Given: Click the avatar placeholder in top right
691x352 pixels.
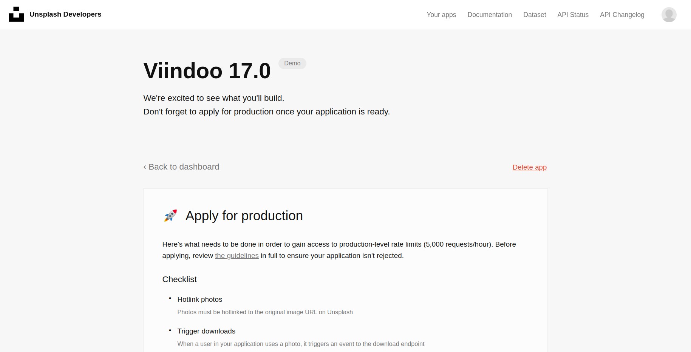Looking at the screenshot, I should pos(669,15).
